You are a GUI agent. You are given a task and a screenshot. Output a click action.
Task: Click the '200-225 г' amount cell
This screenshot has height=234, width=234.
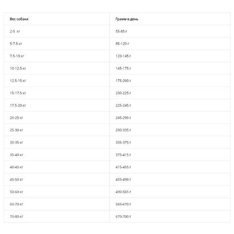click(x=170, y=93)
